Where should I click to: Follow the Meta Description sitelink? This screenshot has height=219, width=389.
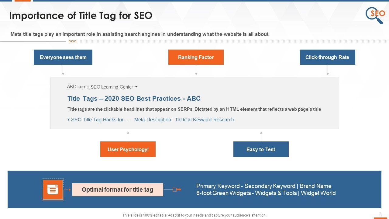(x=153, y=120)
